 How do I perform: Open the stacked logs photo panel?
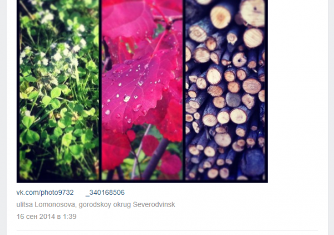coord(225,90)
